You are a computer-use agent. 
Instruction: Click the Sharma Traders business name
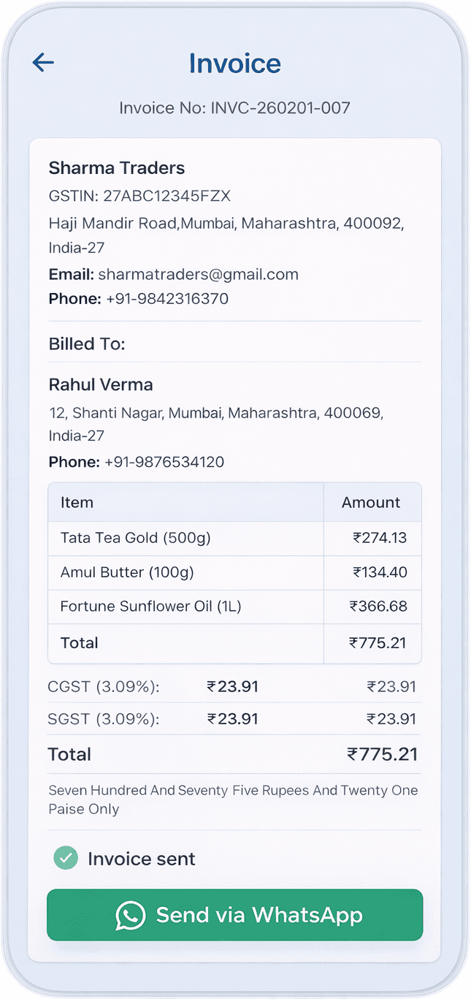(117, 168)
